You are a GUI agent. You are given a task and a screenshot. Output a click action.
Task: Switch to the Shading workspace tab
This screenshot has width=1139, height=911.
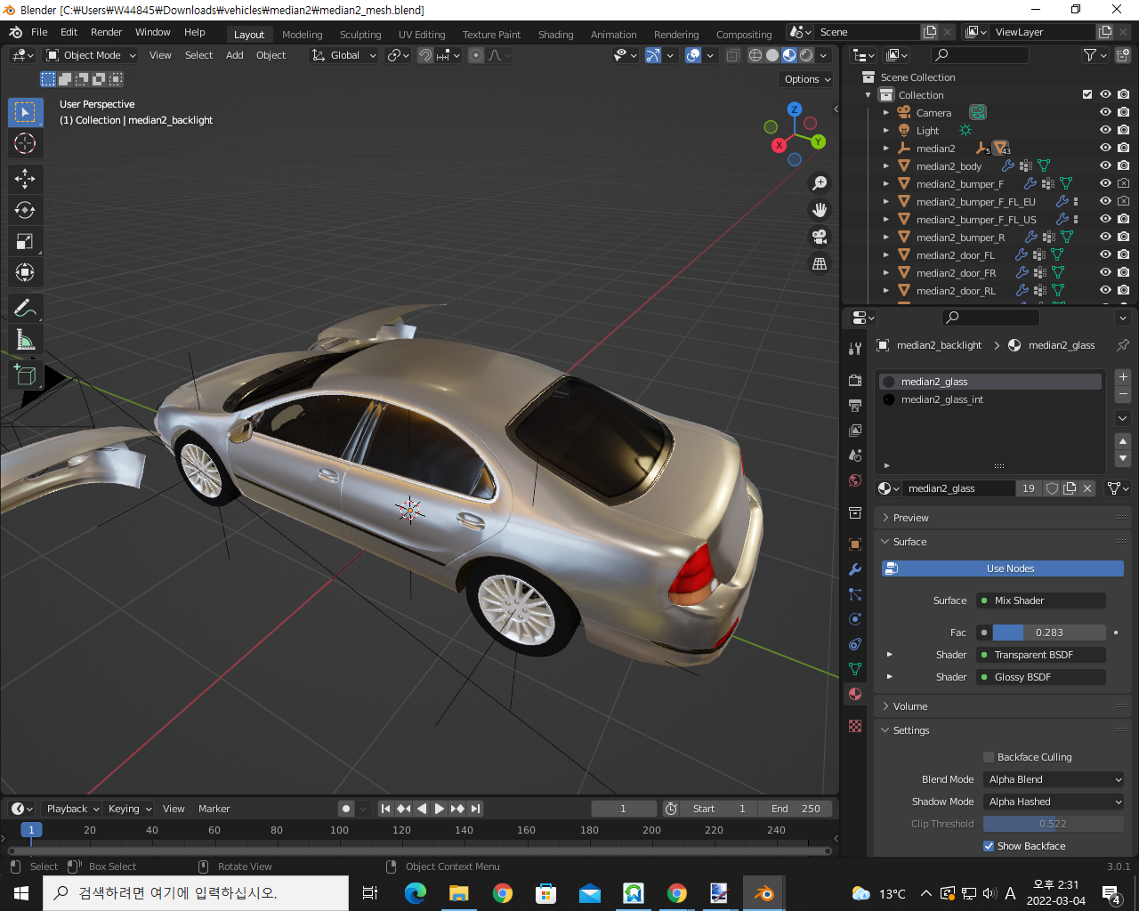click(555, 35)
